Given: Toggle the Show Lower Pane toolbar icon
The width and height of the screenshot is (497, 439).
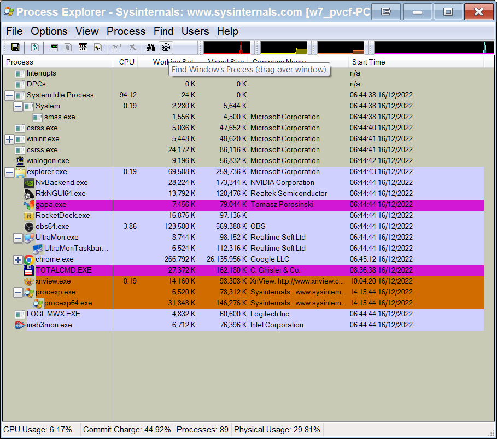Looking at the screenshot, I should pos(83,48).
